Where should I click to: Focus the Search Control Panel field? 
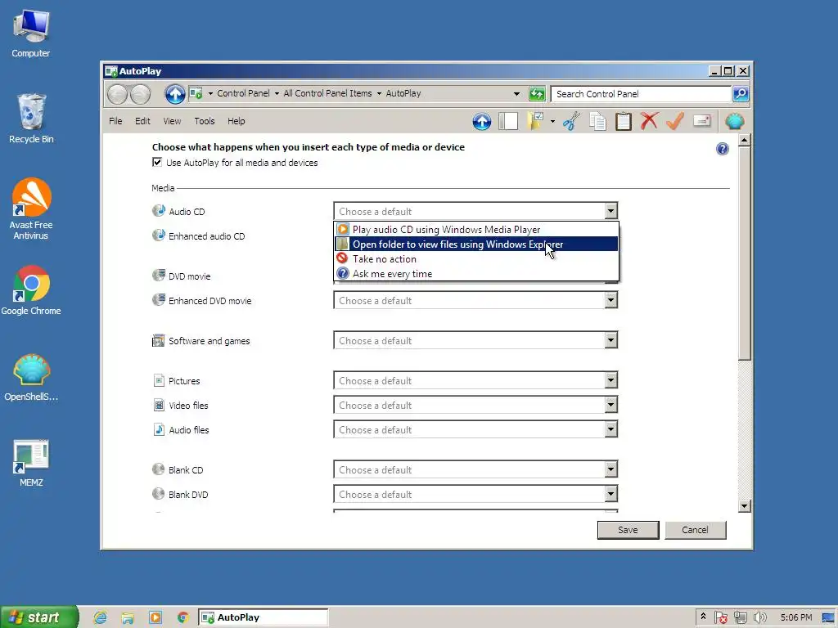[641, 94]
